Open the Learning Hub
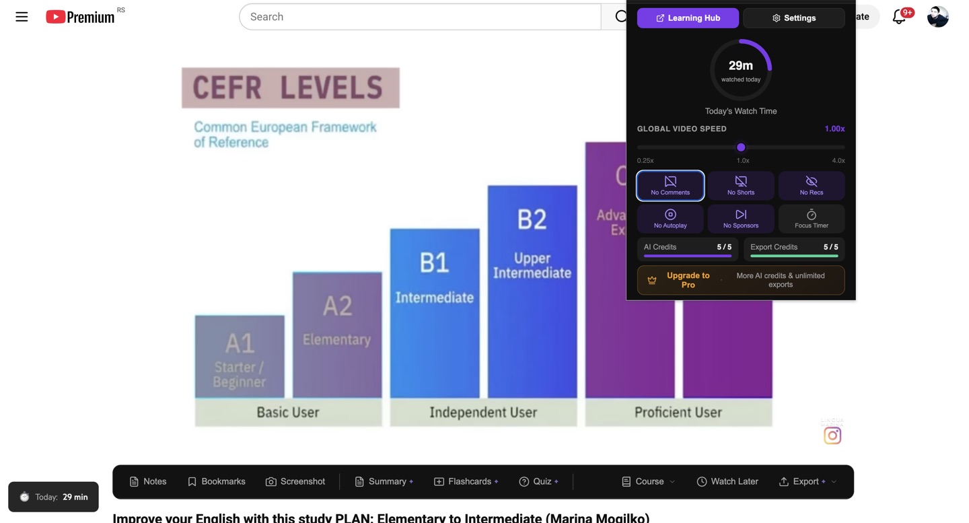Screen dimensions: 969x523 coord(688,18)
